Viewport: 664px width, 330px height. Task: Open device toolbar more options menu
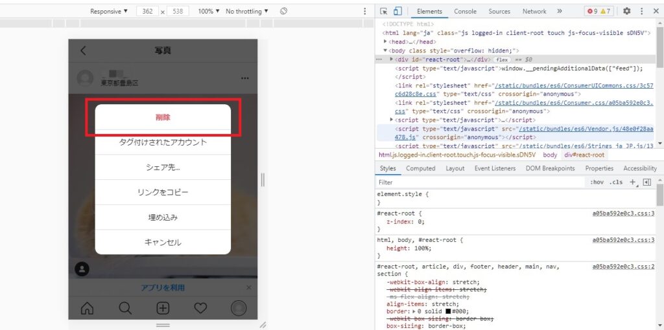pos(365,12)
